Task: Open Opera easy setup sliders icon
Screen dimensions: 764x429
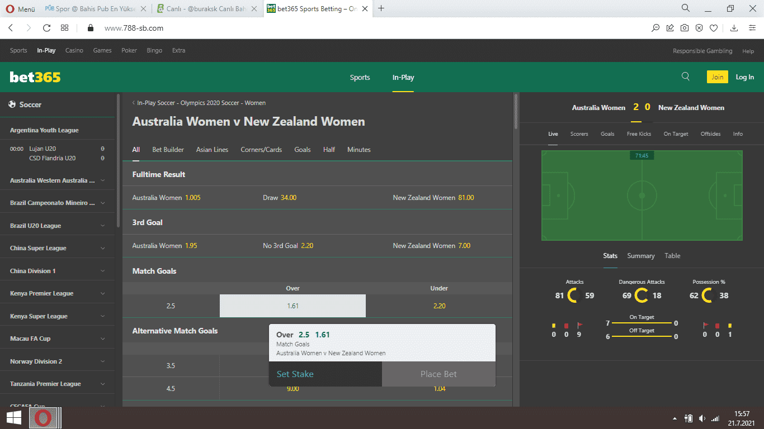Action: coord(752,28)
